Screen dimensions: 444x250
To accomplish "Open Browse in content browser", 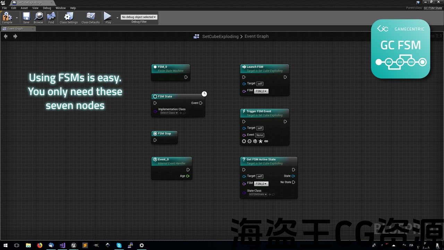I will click(x=38, y=18).
